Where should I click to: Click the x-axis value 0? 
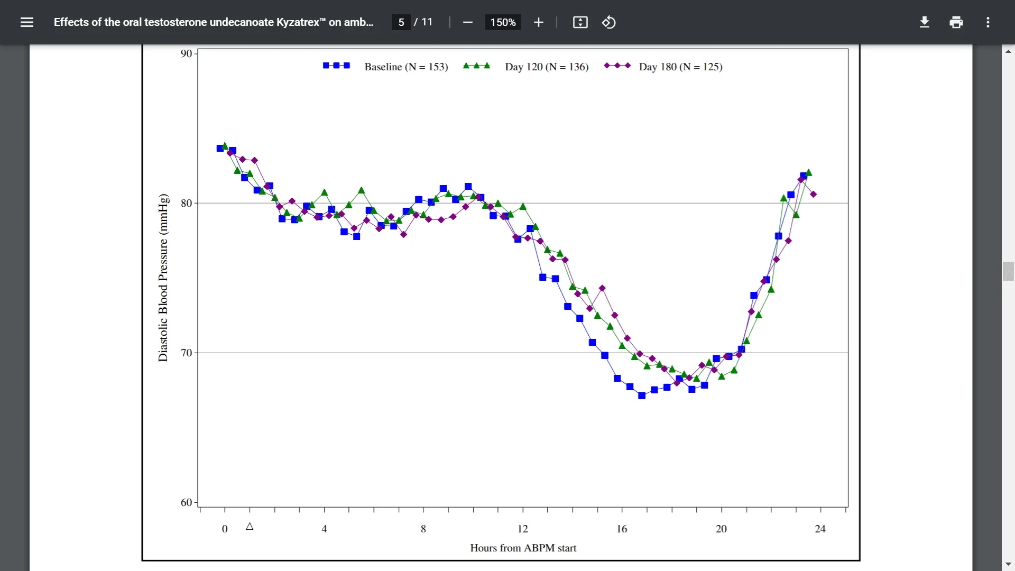coord(225,529)
